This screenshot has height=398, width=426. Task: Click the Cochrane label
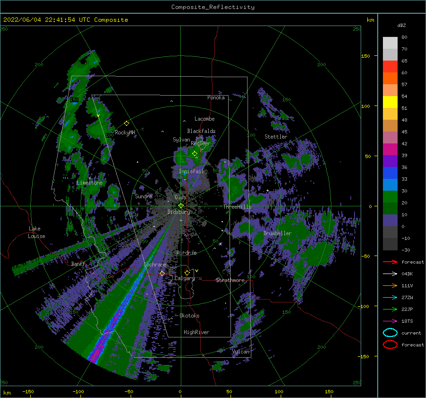click(155, 265)
